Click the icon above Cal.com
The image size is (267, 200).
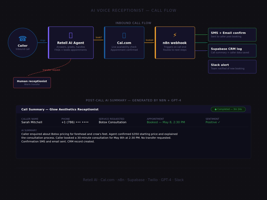[x=124, y=35]
